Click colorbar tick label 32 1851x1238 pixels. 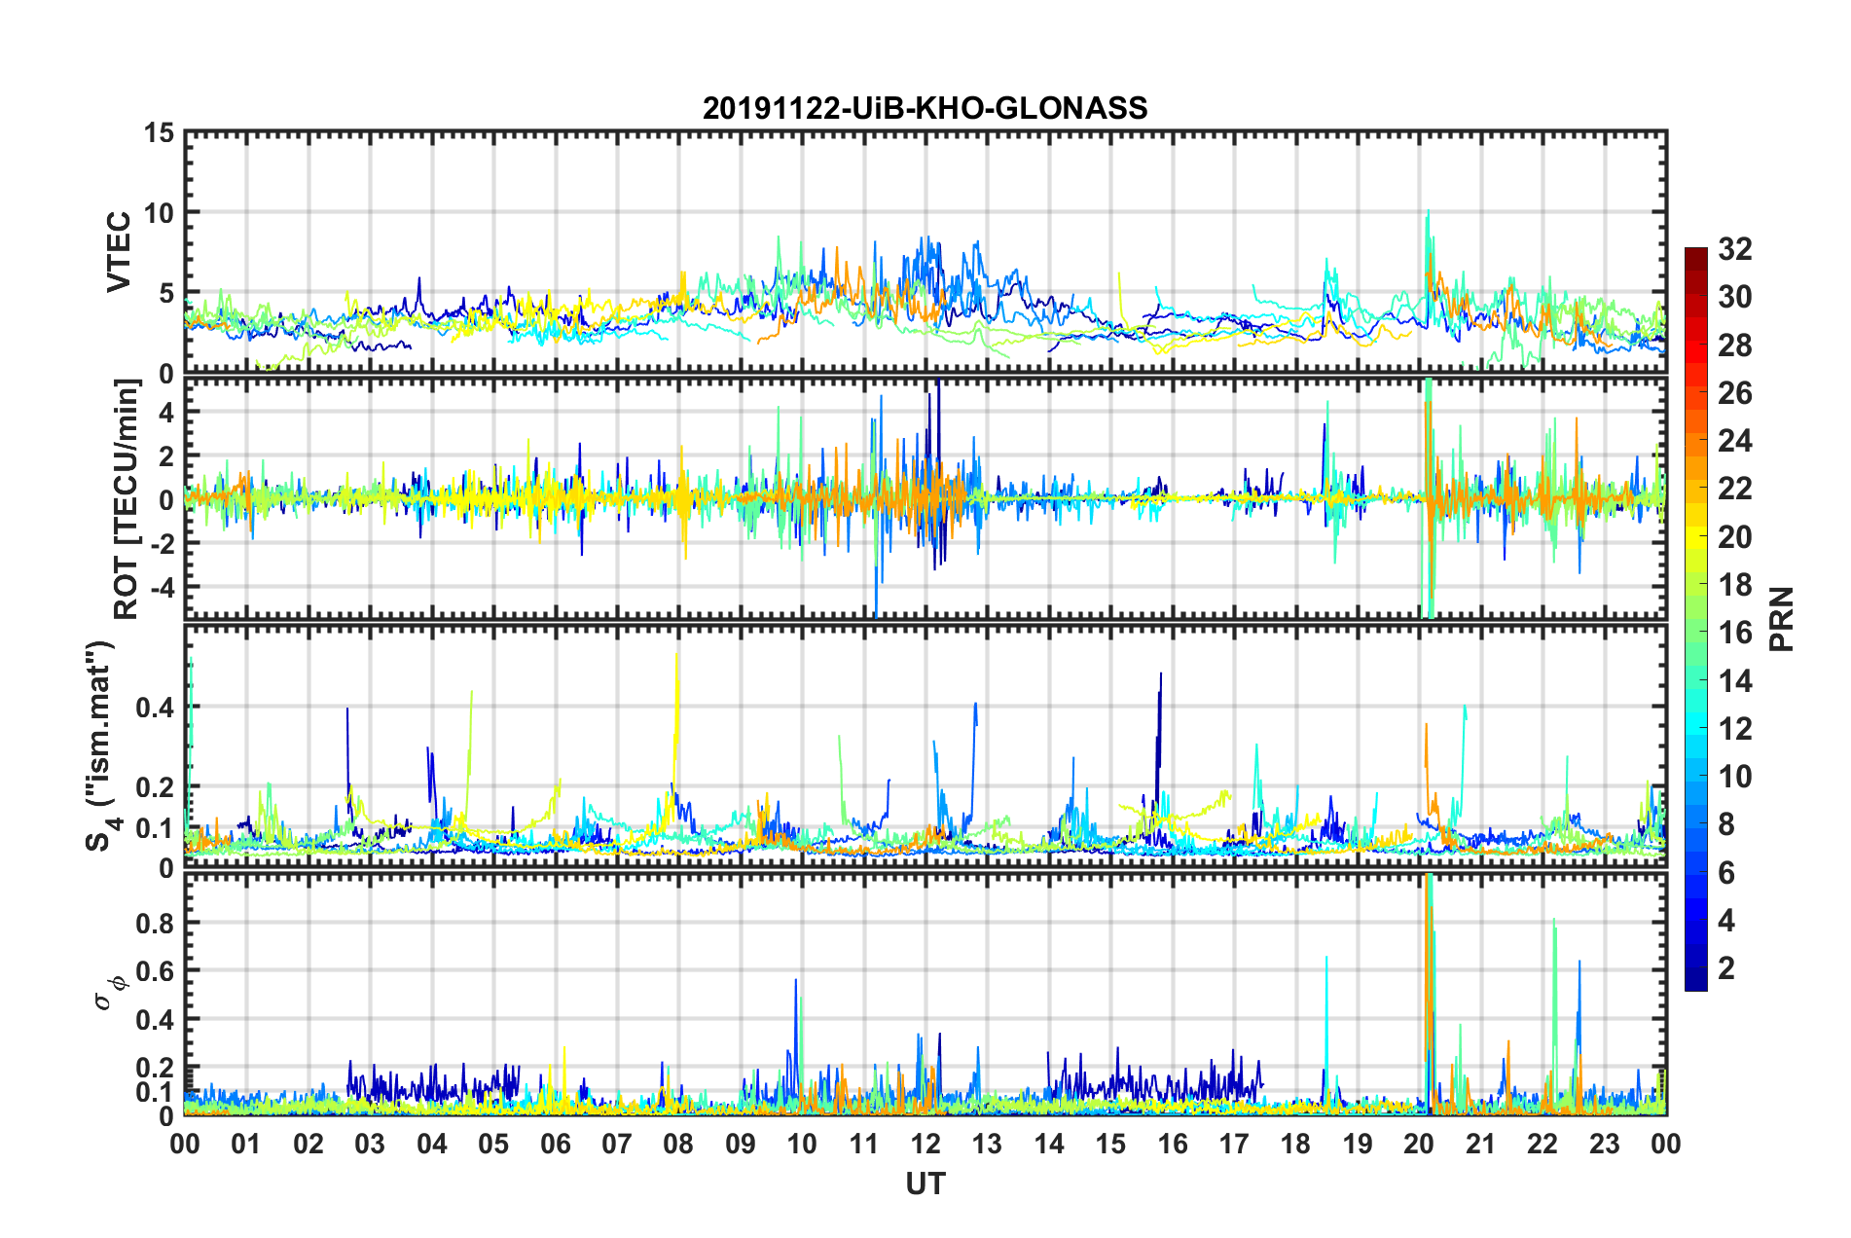(1734, 249)
